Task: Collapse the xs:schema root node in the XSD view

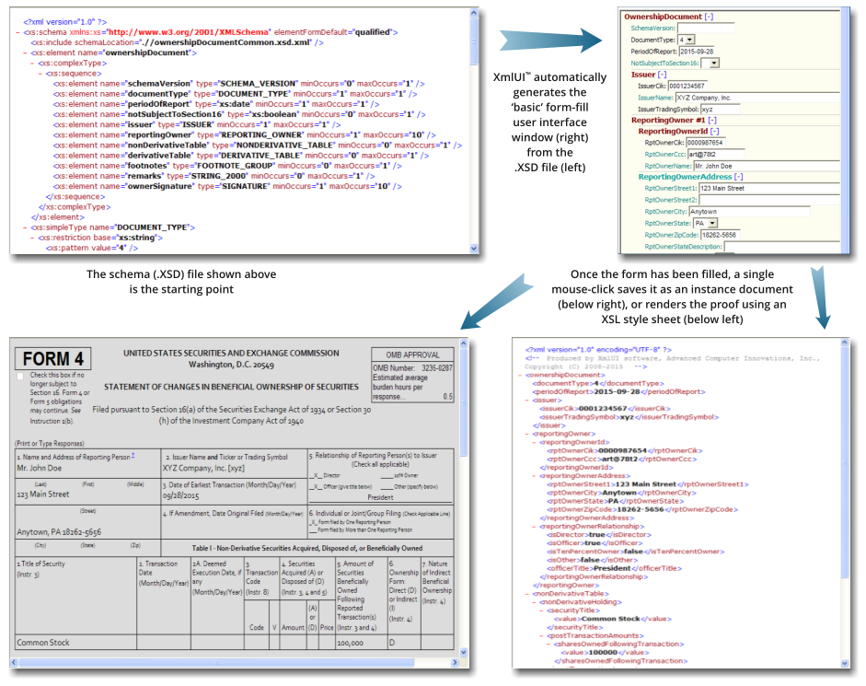Action: [x=18, y=32]
